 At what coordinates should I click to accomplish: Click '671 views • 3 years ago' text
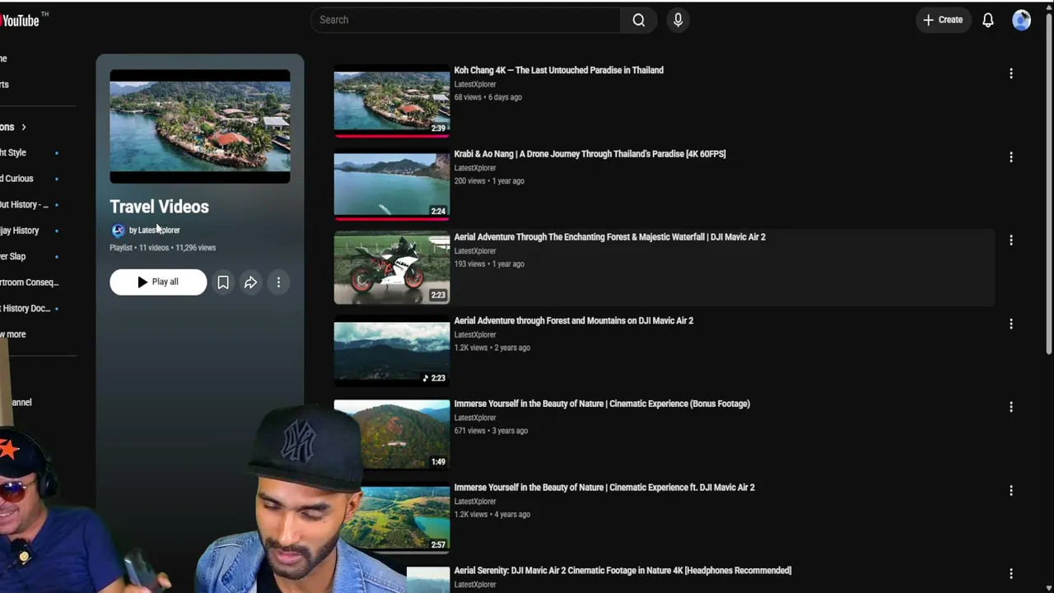click(x=491, y=431)
